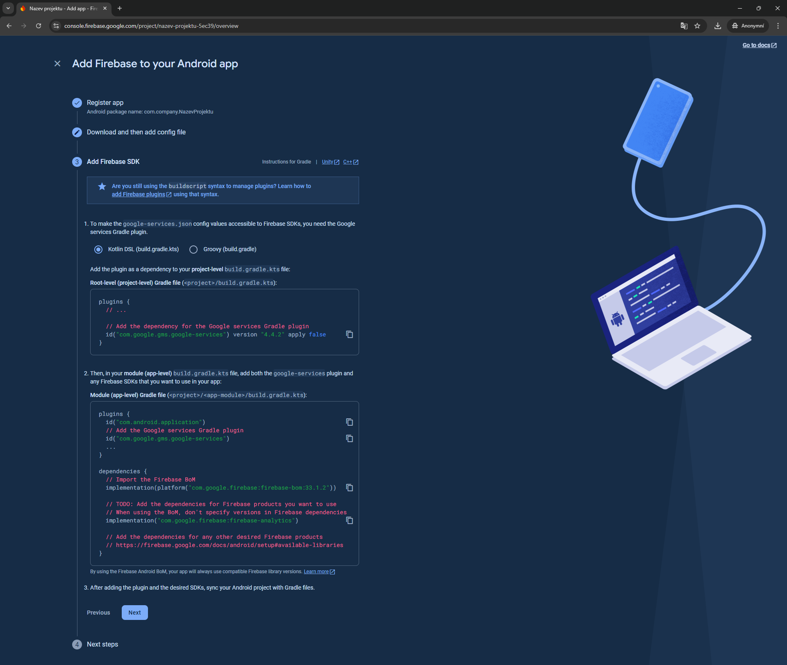Copy the com.android.application plugin line
Image resolution: width=787 pixels, height=665 pixels.
[349, 422]
